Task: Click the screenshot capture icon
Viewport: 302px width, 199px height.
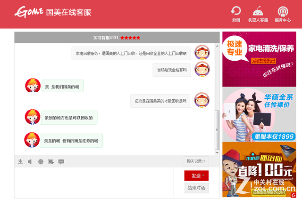Action: coord(51,161)
